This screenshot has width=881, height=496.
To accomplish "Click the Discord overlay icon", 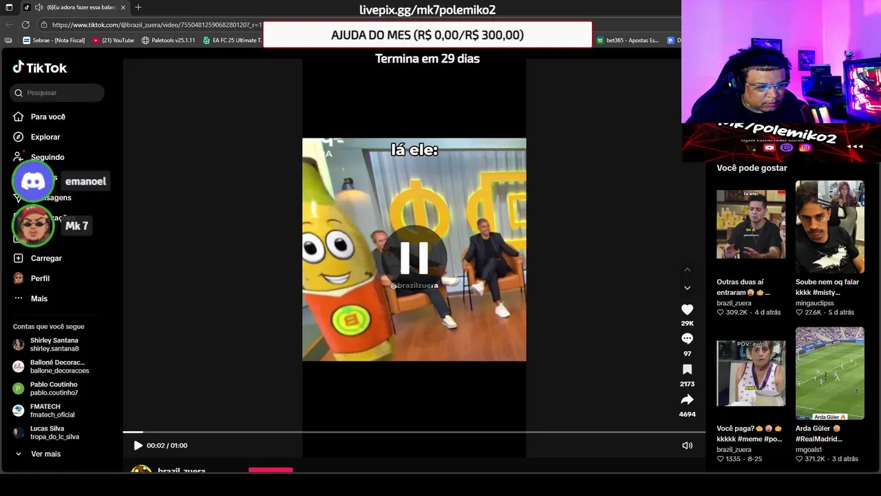I will (x=33, y=181).
